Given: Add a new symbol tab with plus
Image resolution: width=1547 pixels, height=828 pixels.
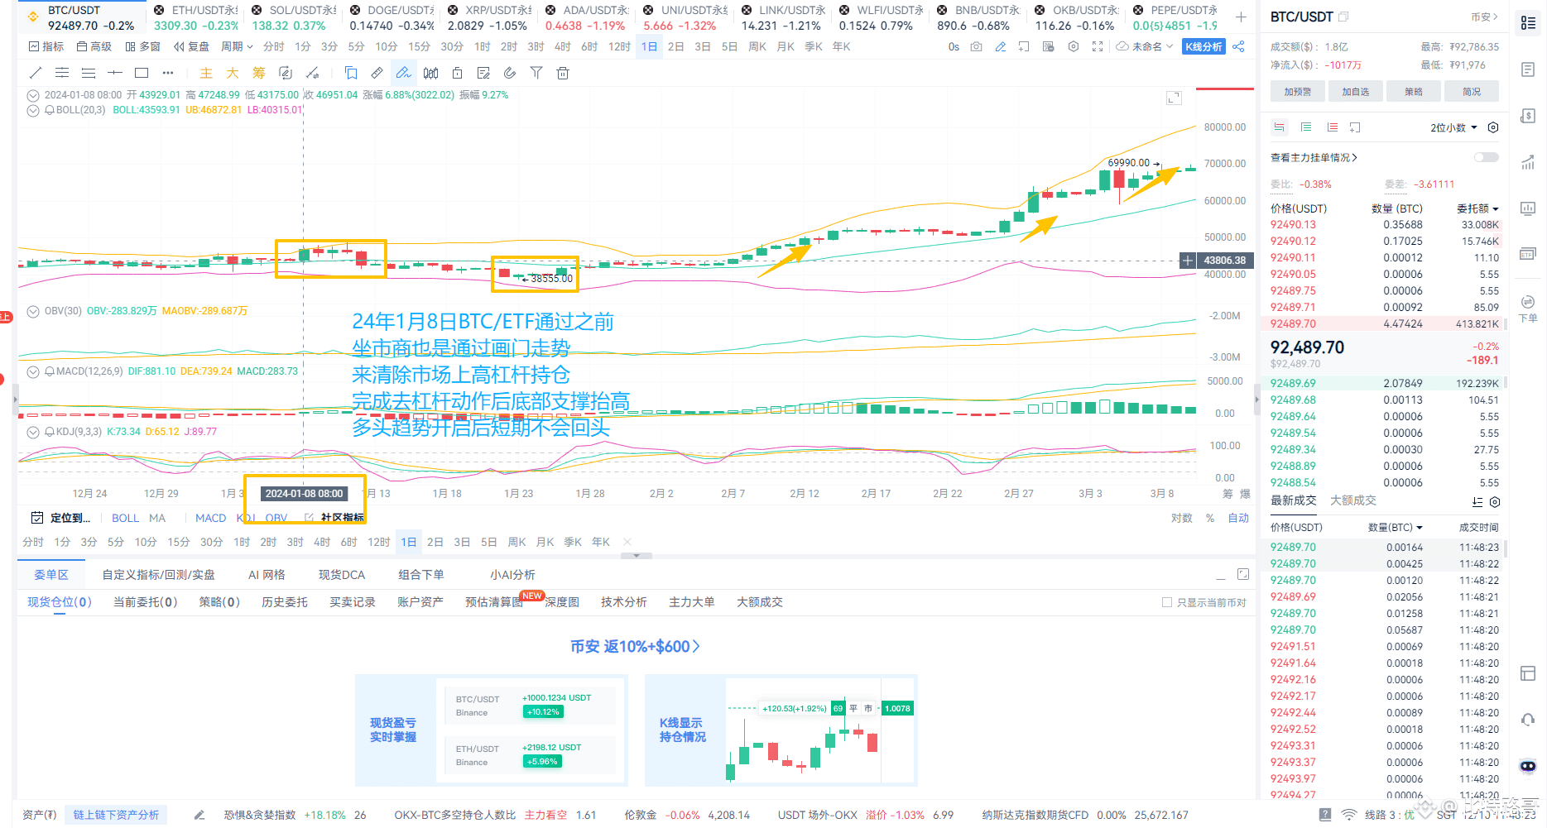Looking at the screenshot, I should click(1241, 17).
